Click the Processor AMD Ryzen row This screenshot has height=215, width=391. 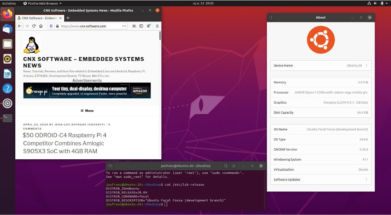coord(321,93)
